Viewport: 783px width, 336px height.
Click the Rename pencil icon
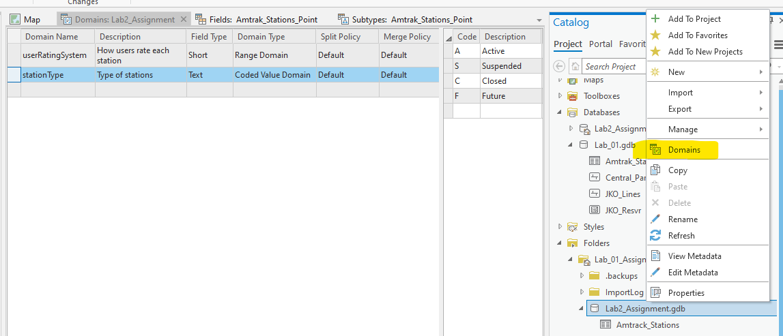[655, 219]
